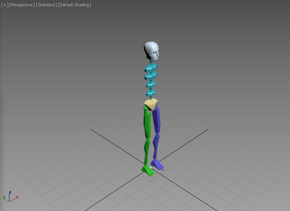Viewport: 290px width, 211px height.
Task: Select the biped head object
Action: pos(151,51)
